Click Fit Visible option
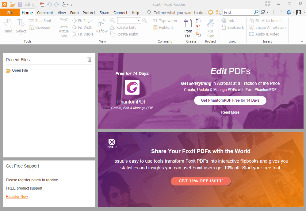The image size is (306, 211). pos(83,34)
